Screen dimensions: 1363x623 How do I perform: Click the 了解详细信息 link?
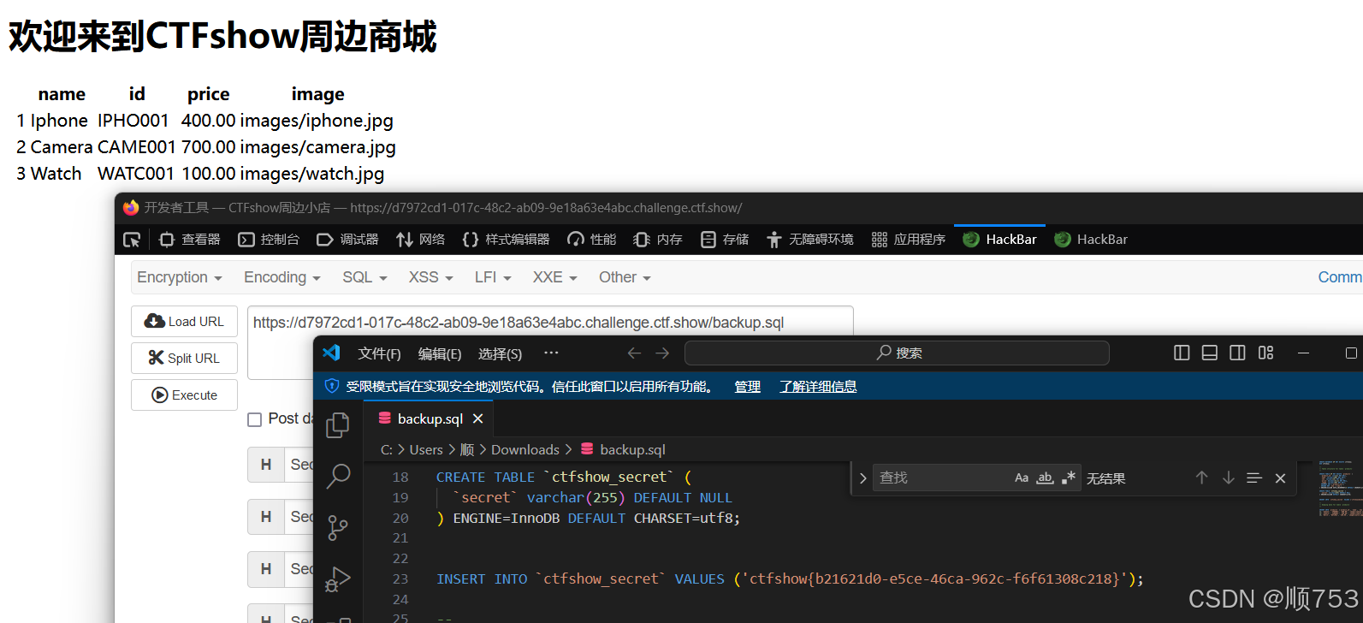(818, 386)
